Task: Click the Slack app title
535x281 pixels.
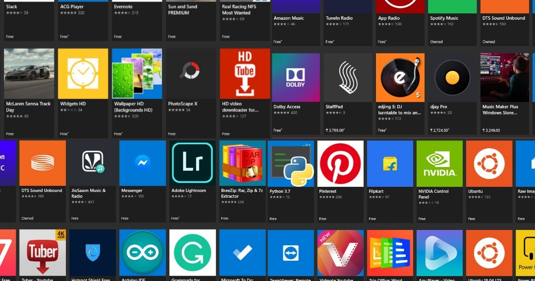Action: (x=11, y=6)
